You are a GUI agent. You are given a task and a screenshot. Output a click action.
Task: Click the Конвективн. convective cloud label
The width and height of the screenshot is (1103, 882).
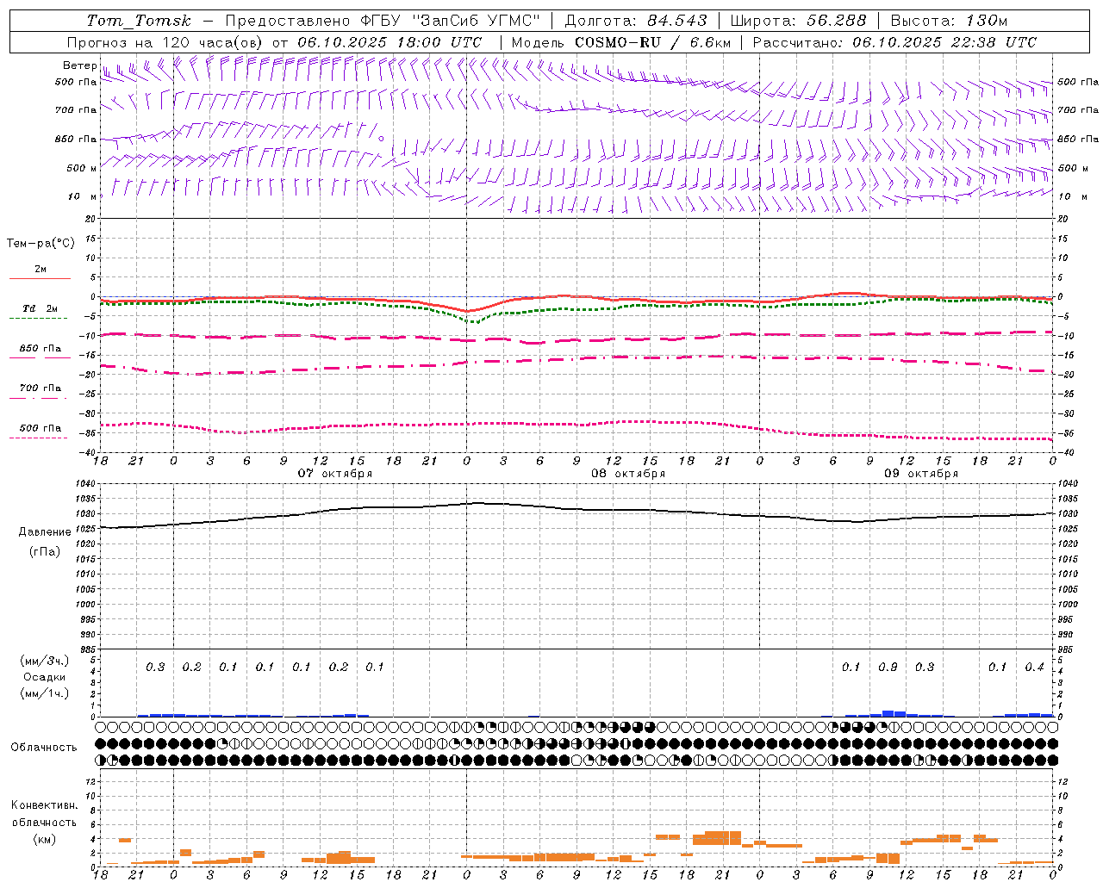click(44, 805)
